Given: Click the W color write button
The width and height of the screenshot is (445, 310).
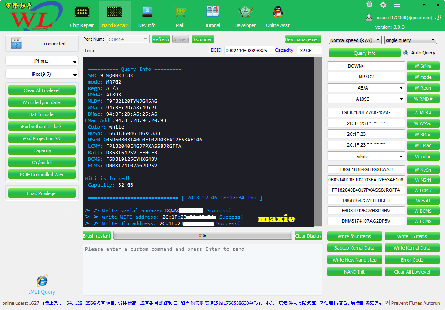Looking at the screenshot, I should pos(423,157).
